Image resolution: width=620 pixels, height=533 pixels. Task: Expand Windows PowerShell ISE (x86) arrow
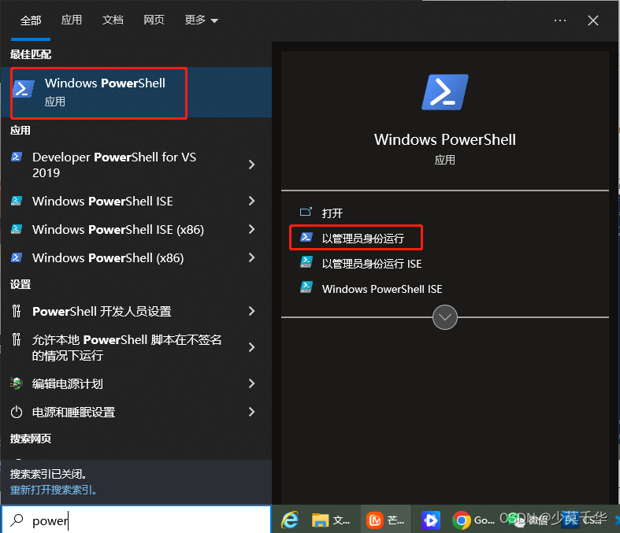click(x=251, y=229)
